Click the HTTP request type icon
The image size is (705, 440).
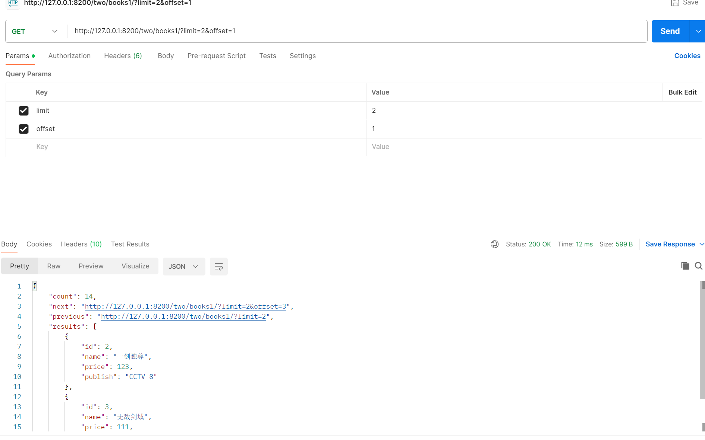tap(13, 3)
